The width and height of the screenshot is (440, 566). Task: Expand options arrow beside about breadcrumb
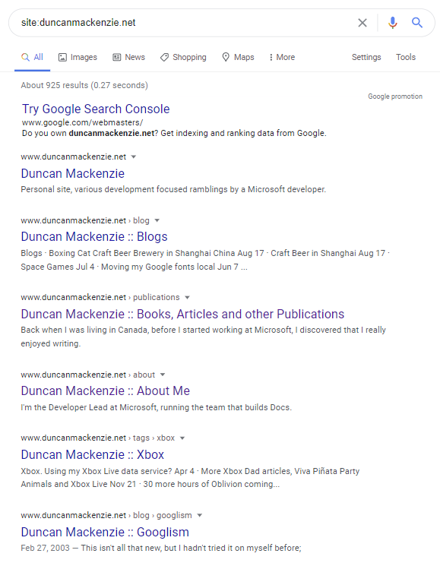point(163,375)
